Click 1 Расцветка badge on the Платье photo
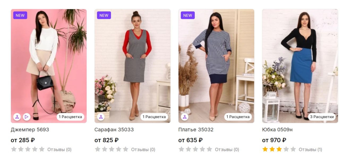340x160 pixels. [238, 117]
